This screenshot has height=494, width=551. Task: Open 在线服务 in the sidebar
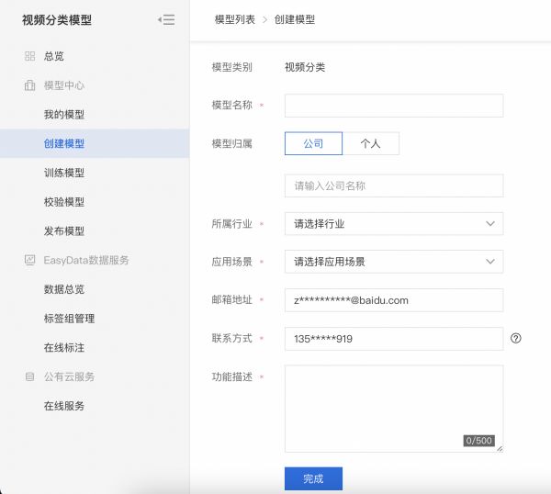(x=64, y=406)
